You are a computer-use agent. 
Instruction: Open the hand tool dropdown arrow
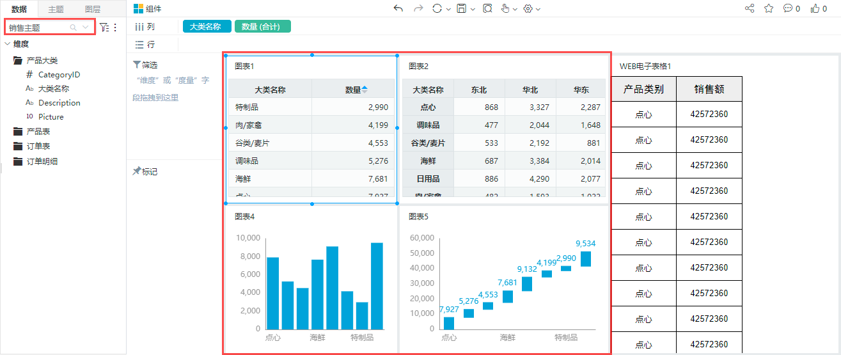(x=515, y=9)
